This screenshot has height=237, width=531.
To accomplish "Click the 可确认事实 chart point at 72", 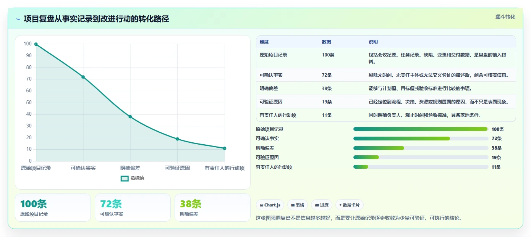I will pyautogui.click(x=83, y=77).
